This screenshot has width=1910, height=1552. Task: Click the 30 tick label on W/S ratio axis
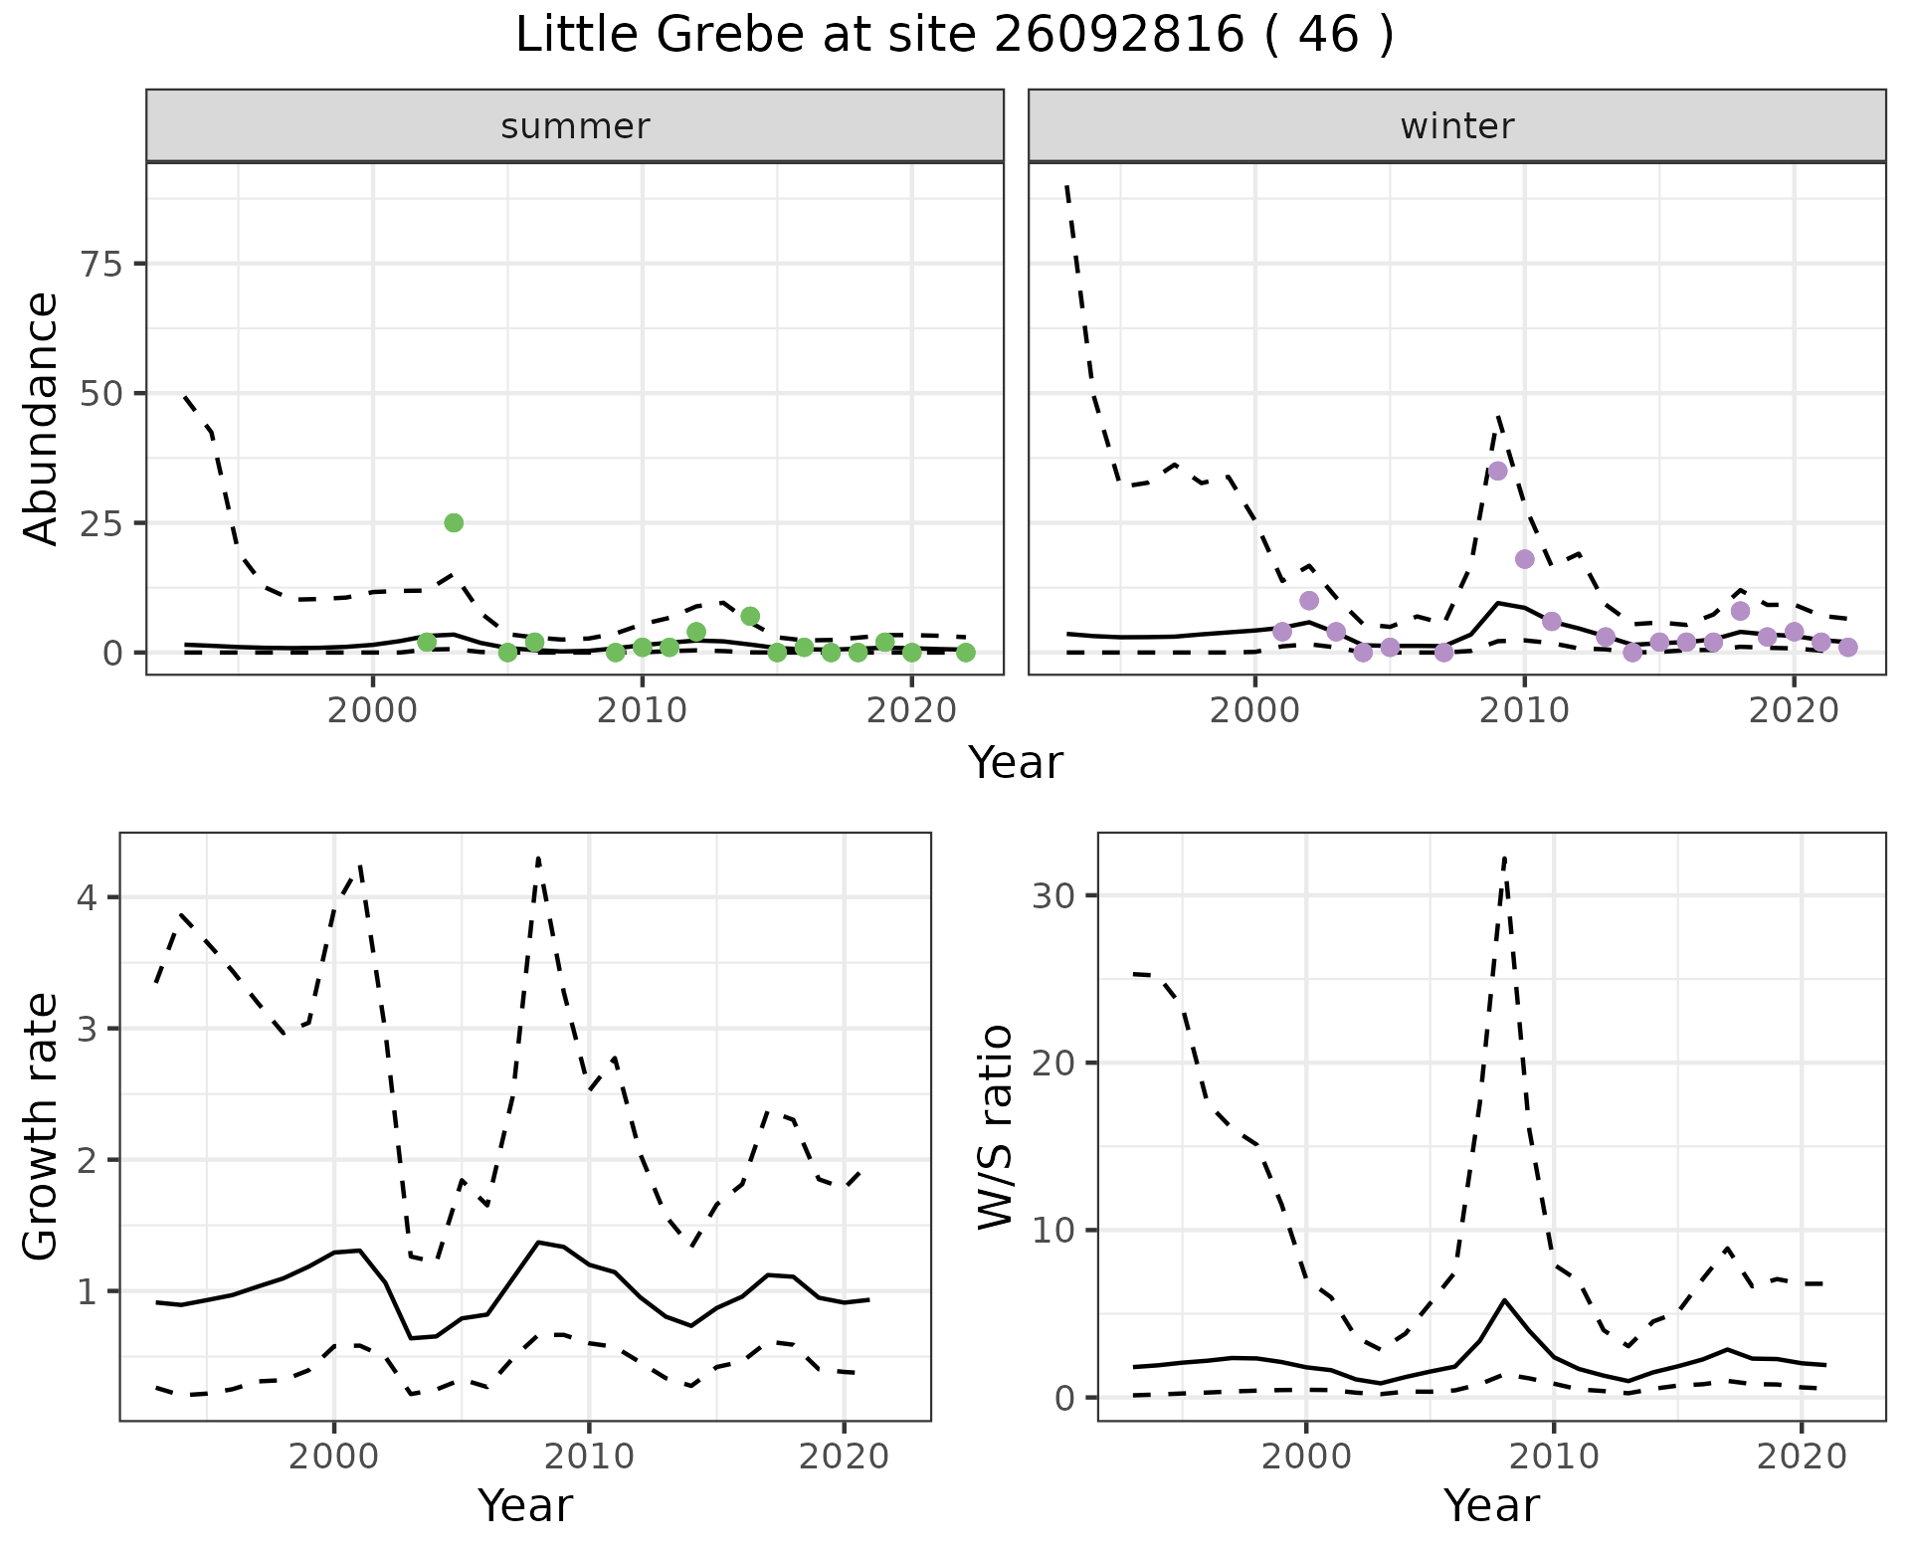[x=1052, y=895]
